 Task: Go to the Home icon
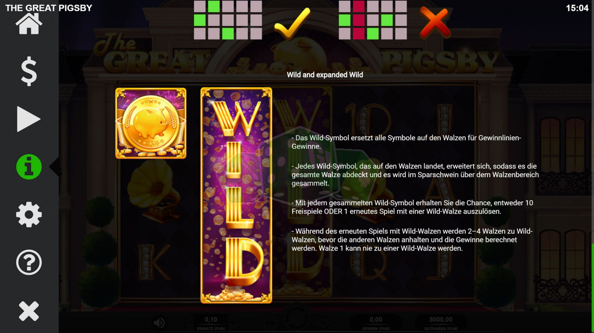tap(29, 24)
